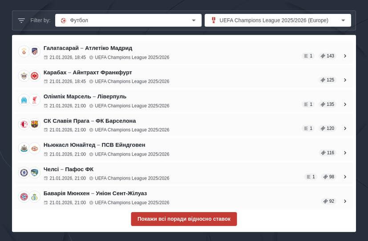Click the Chelsea team crest
Screen dimensions: 368x241
[x=24, y=173]
